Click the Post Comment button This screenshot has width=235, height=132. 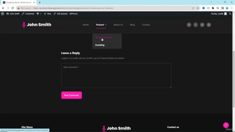coord(72,95)
